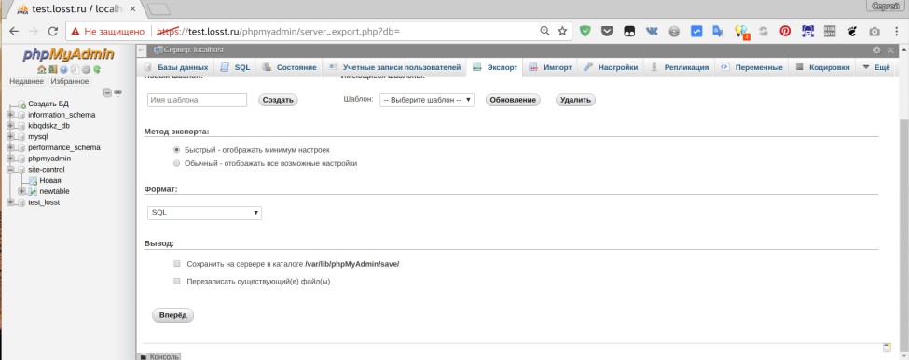Click the zoom magnifier icon in address bar

click(544, 32)
